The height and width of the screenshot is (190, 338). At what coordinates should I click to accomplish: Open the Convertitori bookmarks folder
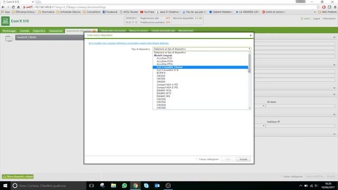point(91,12)
